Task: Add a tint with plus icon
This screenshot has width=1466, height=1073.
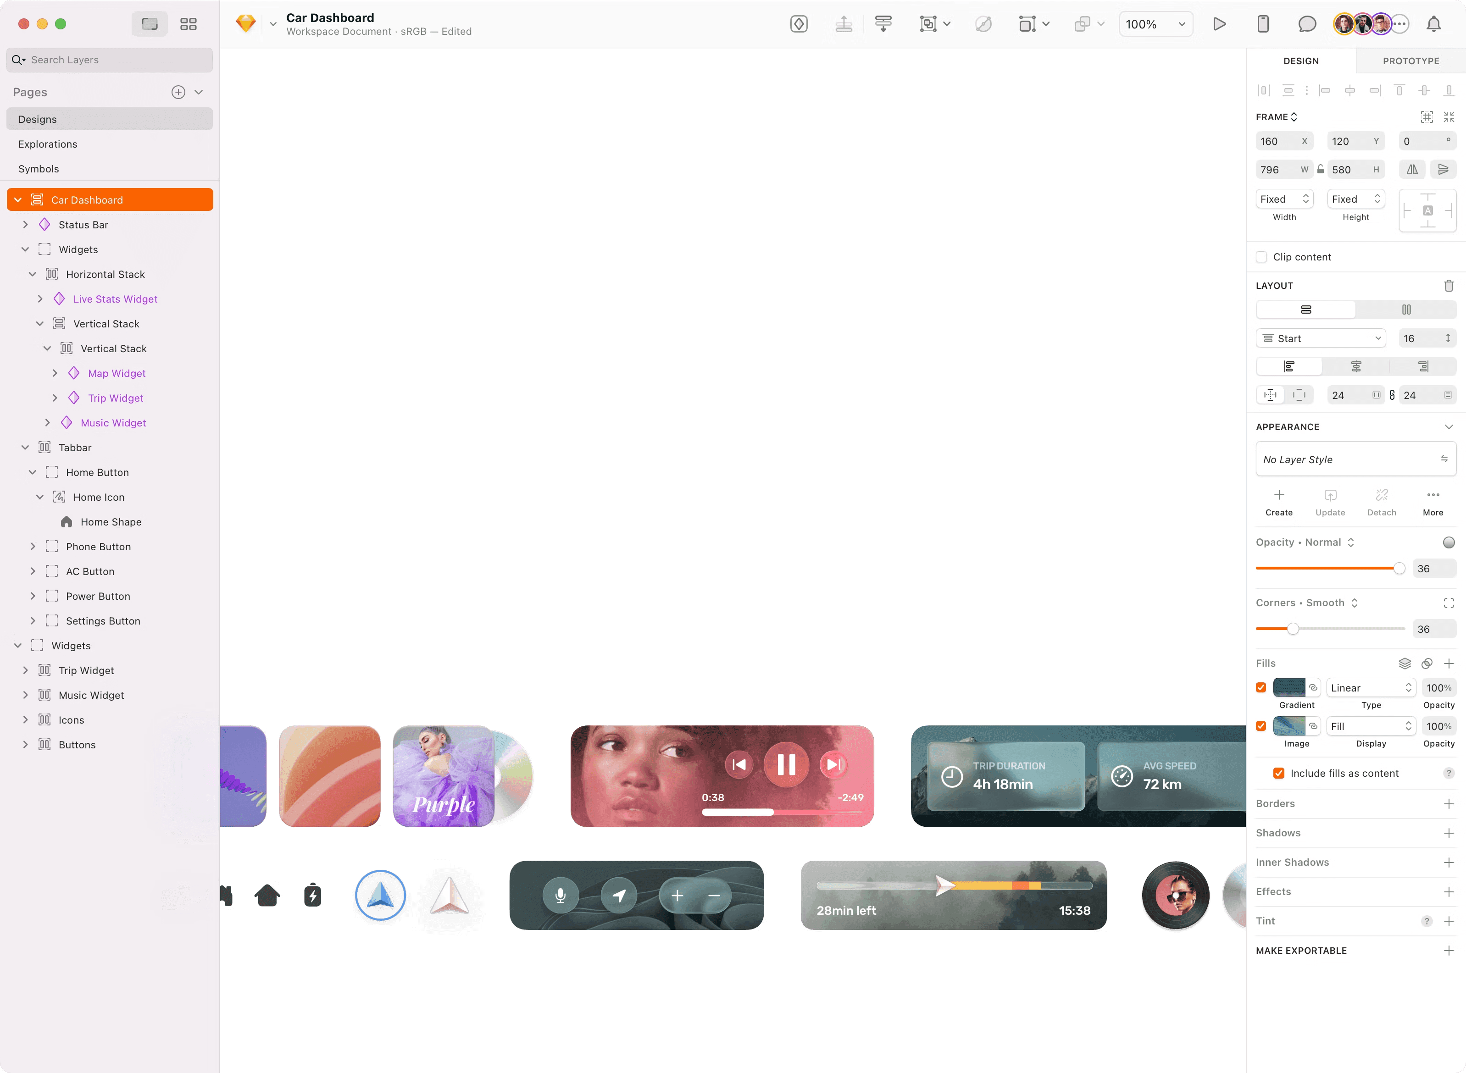Action: (x=1449, y=921)
